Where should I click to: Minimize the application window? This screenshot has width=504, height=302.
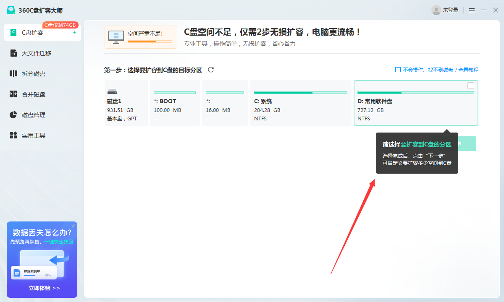[x=484, y=10]
